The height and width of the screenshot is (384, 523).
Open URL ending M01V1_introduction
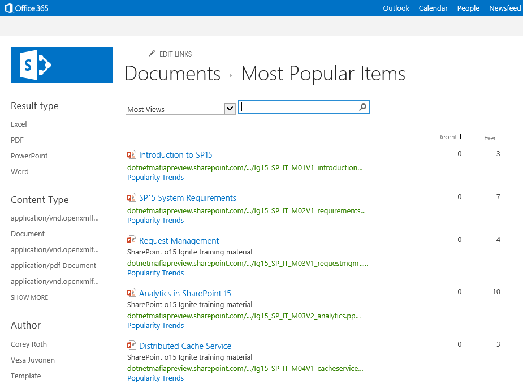pyautogui.click(x=245, y=168)
